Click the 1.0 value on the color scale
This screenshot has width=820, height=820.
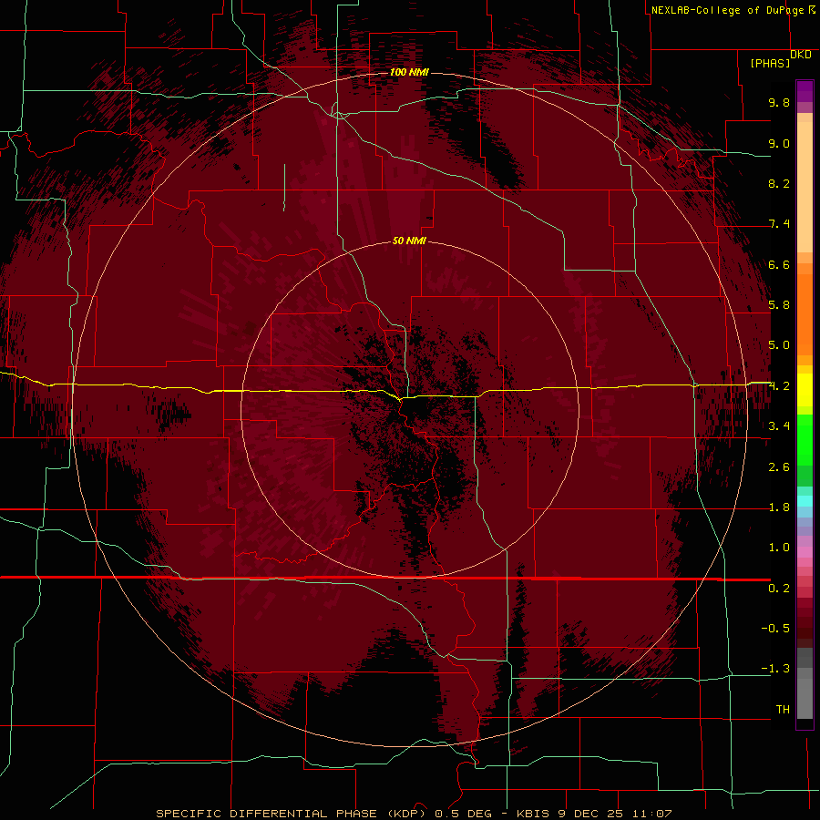pos(779,548)
